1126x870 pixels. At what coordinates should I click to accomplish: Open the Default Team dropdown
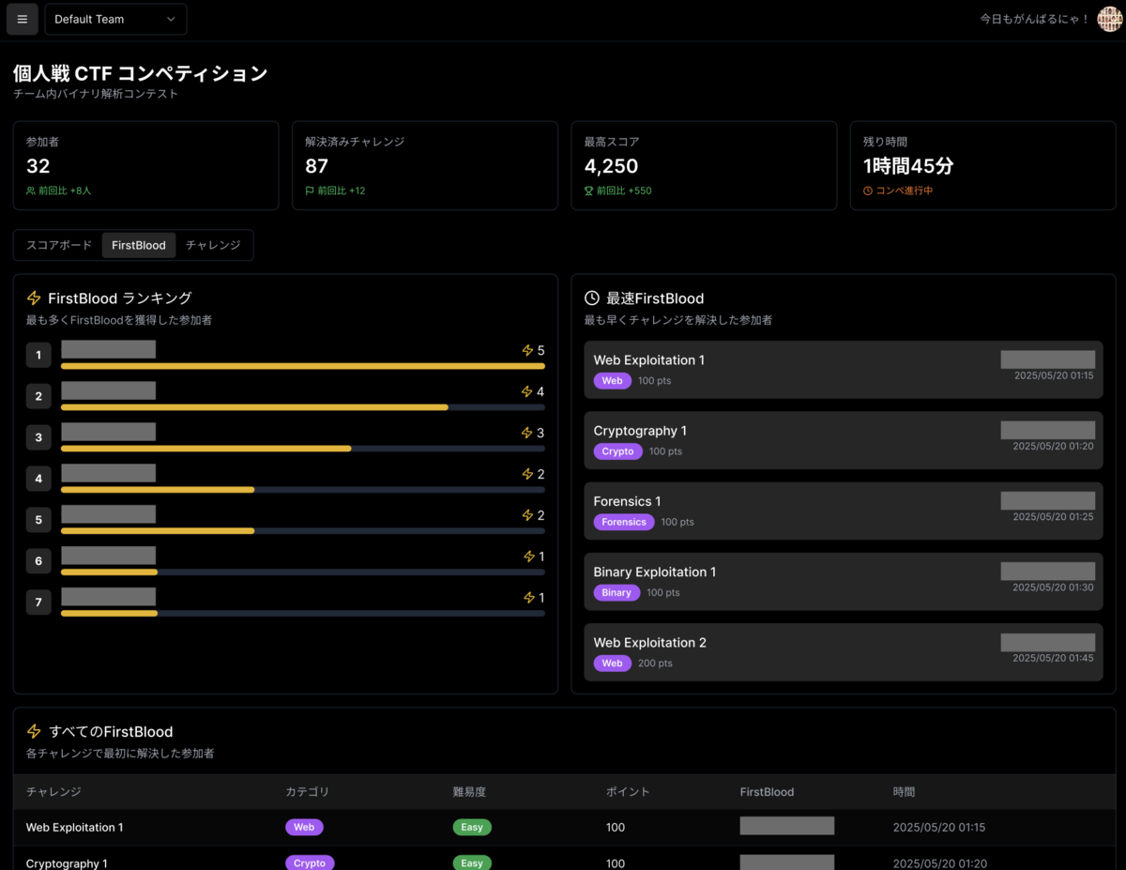pos(115,19)
